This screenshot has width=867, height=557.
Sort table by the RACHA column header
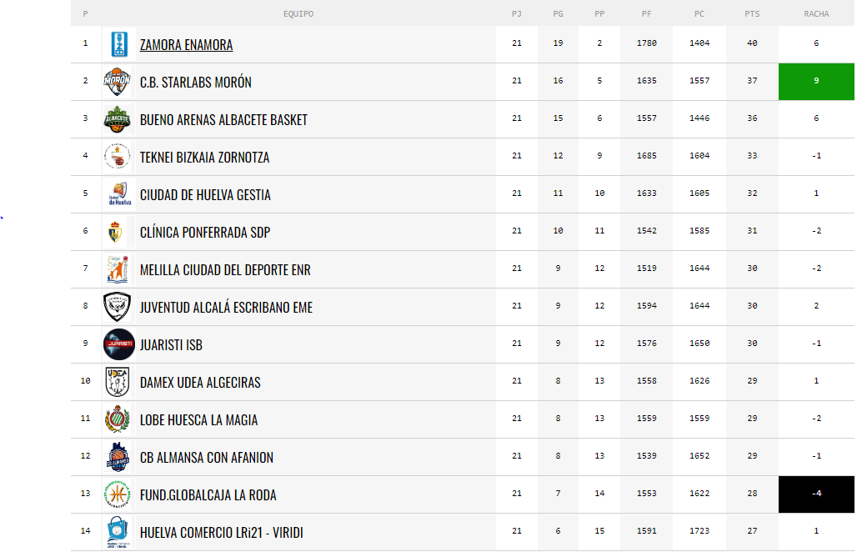coord(816,14)
